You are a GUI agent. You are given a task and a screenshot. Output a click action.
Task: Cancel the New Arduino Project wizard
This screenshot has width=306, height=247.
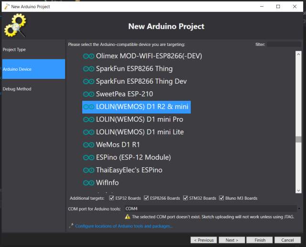tap(287, 240)
